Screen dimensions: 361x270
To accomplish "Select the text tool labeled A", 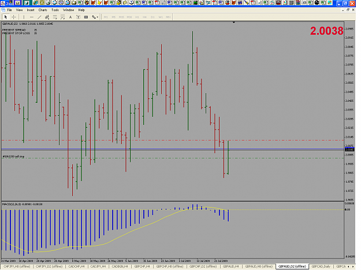I will tap(70, 17).
